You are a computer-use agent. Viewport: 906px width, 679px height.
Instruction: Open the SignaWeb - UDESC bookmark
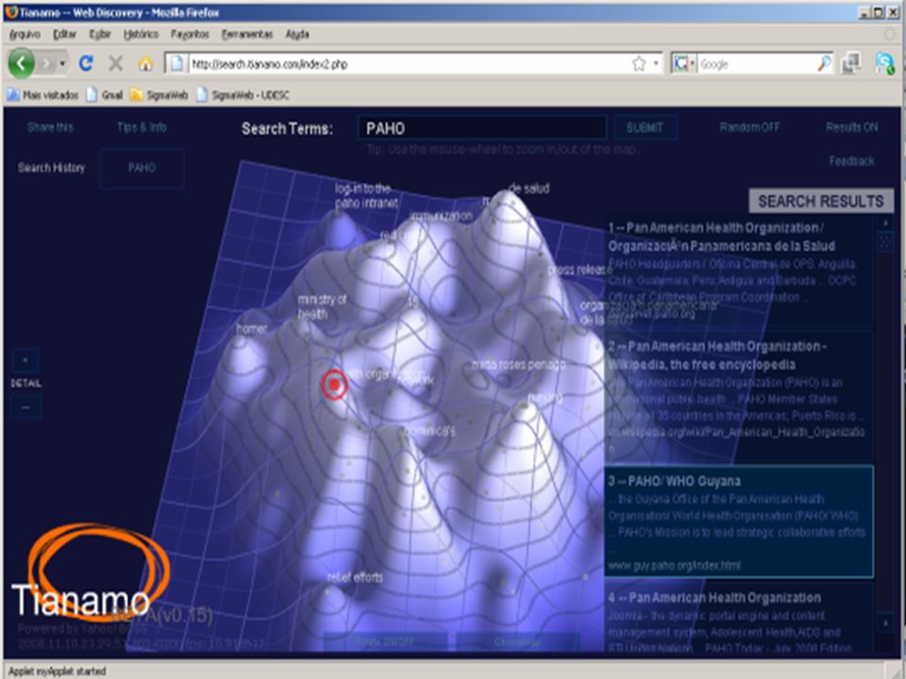coord(243,94)
